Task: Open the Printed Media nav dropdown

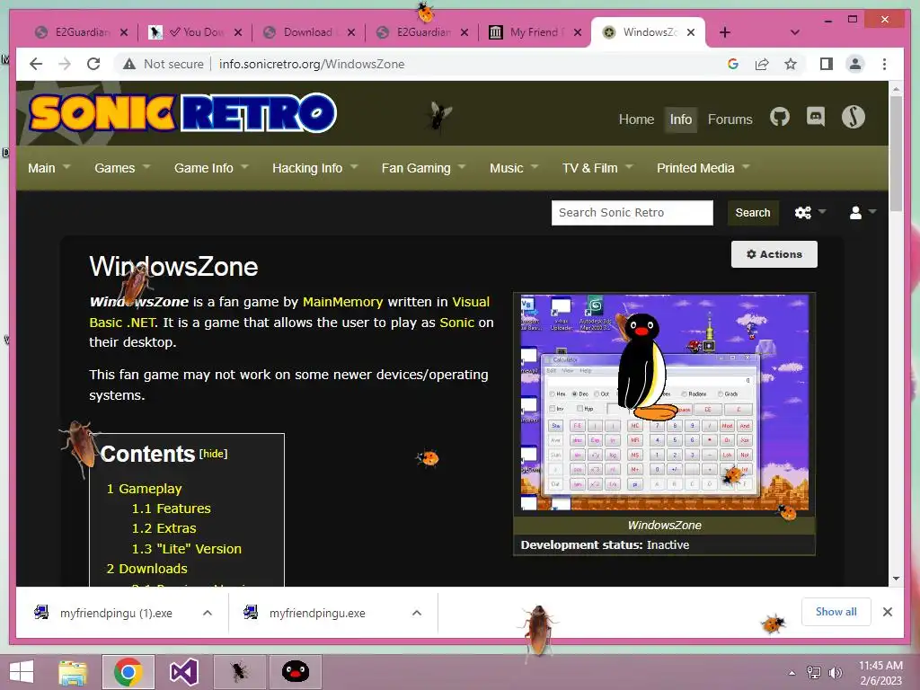Action: [703, 168]
